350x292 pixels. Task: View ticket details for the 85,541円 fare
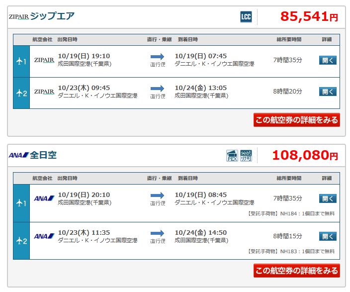[x=297, y=120]
